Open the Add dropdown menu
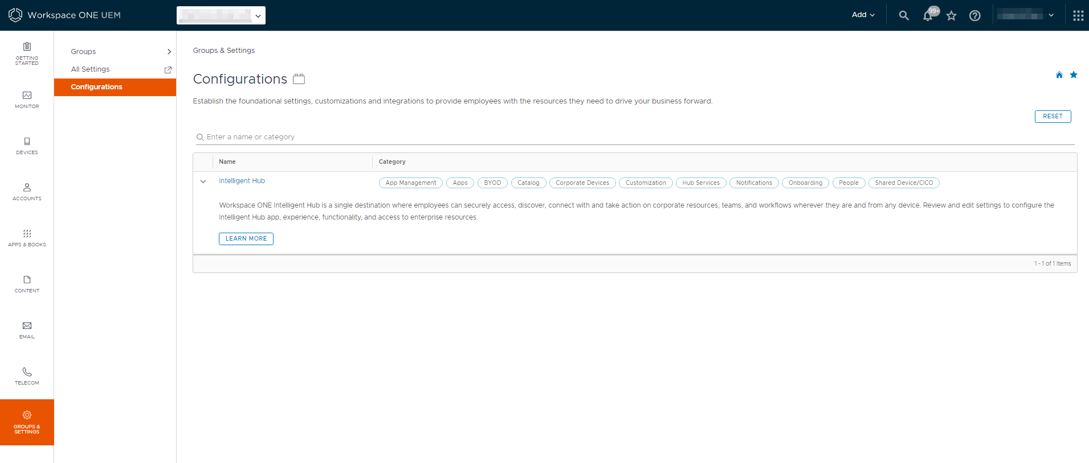This screenshot has height=463, width=1089. (863, 15)
